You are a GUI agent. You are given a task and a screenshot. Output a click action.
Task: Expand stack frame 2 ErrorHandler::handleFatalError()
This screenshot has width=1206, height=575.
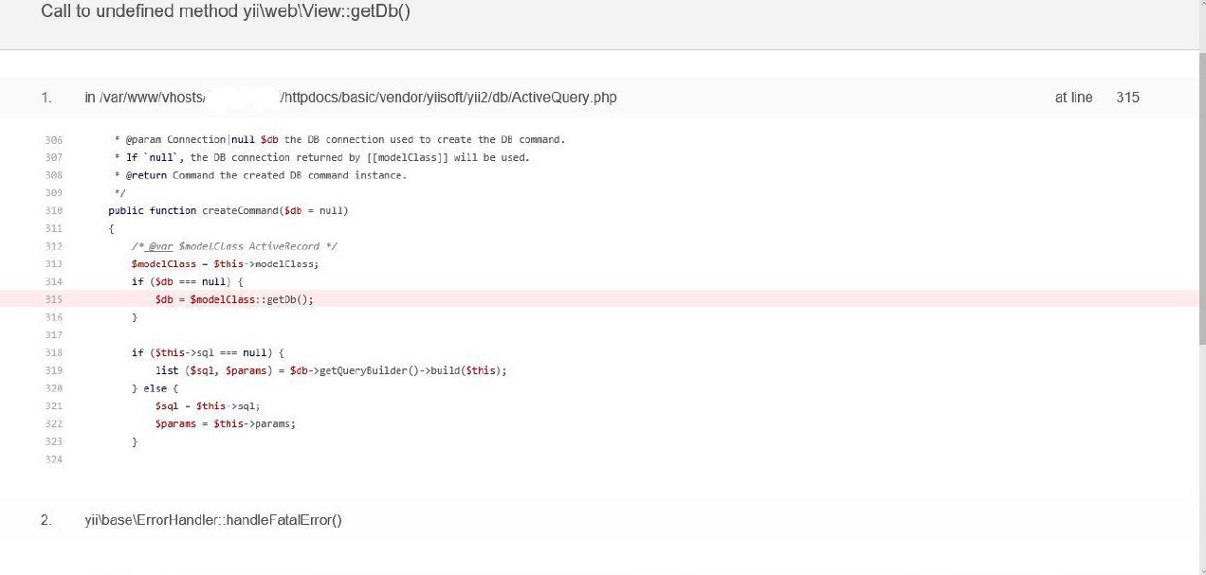(212, 520)
